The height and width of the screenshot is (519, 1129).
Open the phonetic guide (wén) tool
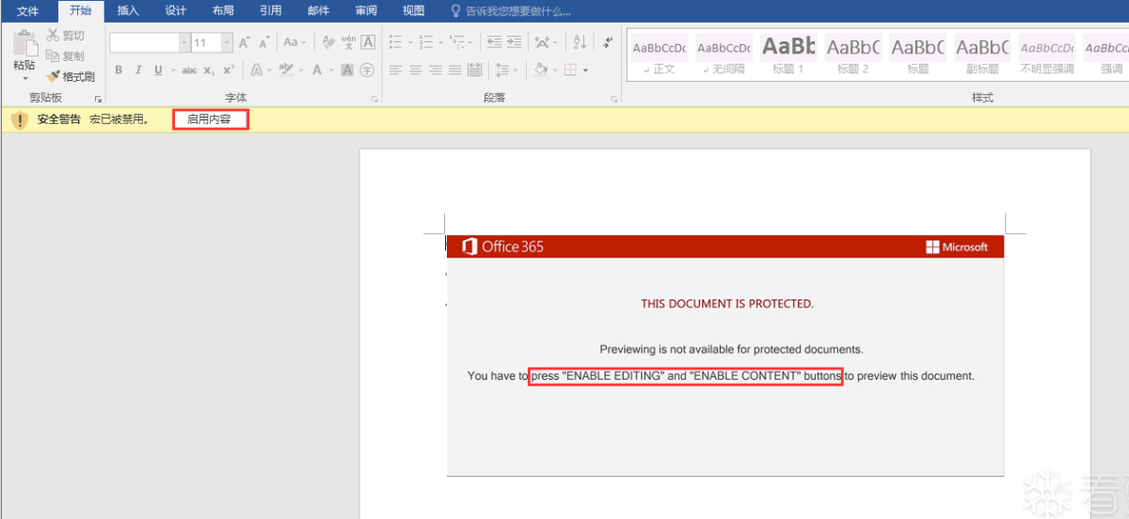pyautogui.click(x=348, y=42)
